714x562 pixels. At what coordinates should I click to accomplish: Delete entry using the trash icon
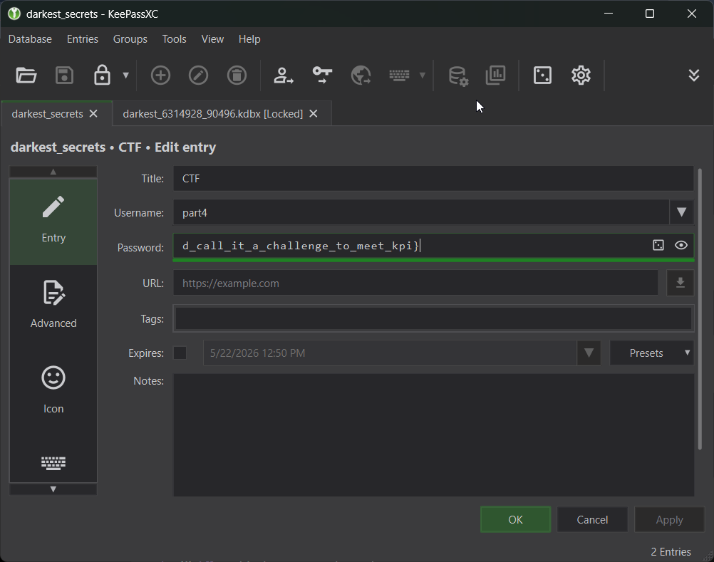237,75
